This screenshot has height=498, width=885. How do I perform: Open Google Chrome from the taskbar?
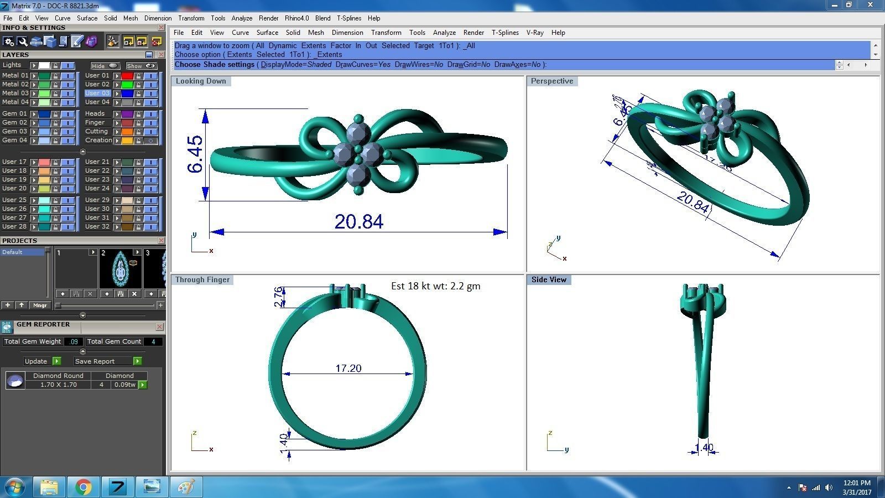pos(83,487)
